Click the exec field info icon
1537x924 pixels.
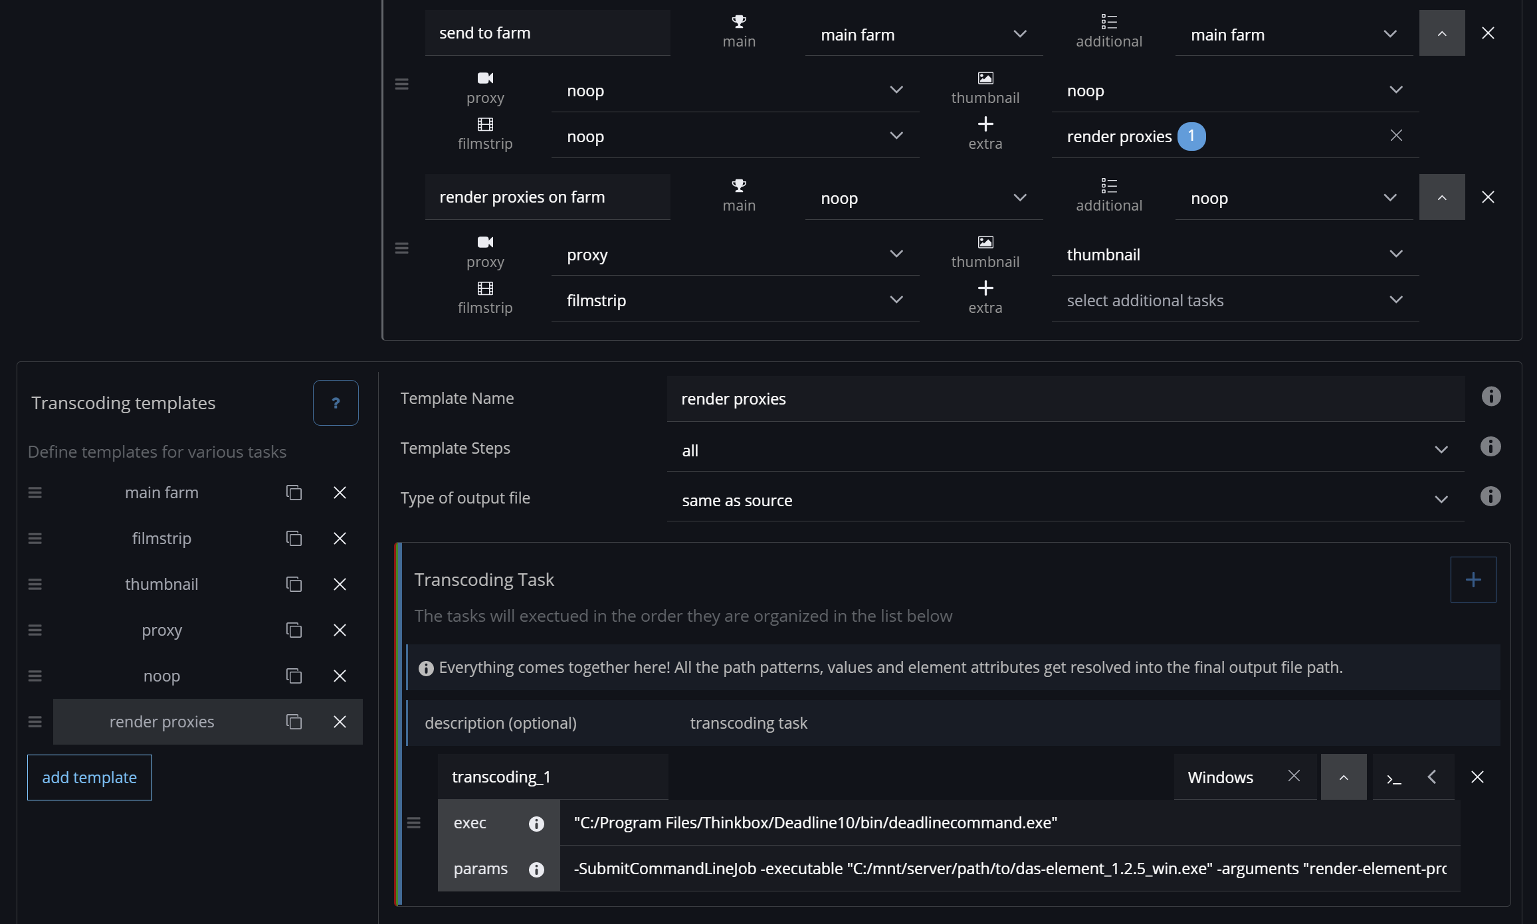pos(536,824)
